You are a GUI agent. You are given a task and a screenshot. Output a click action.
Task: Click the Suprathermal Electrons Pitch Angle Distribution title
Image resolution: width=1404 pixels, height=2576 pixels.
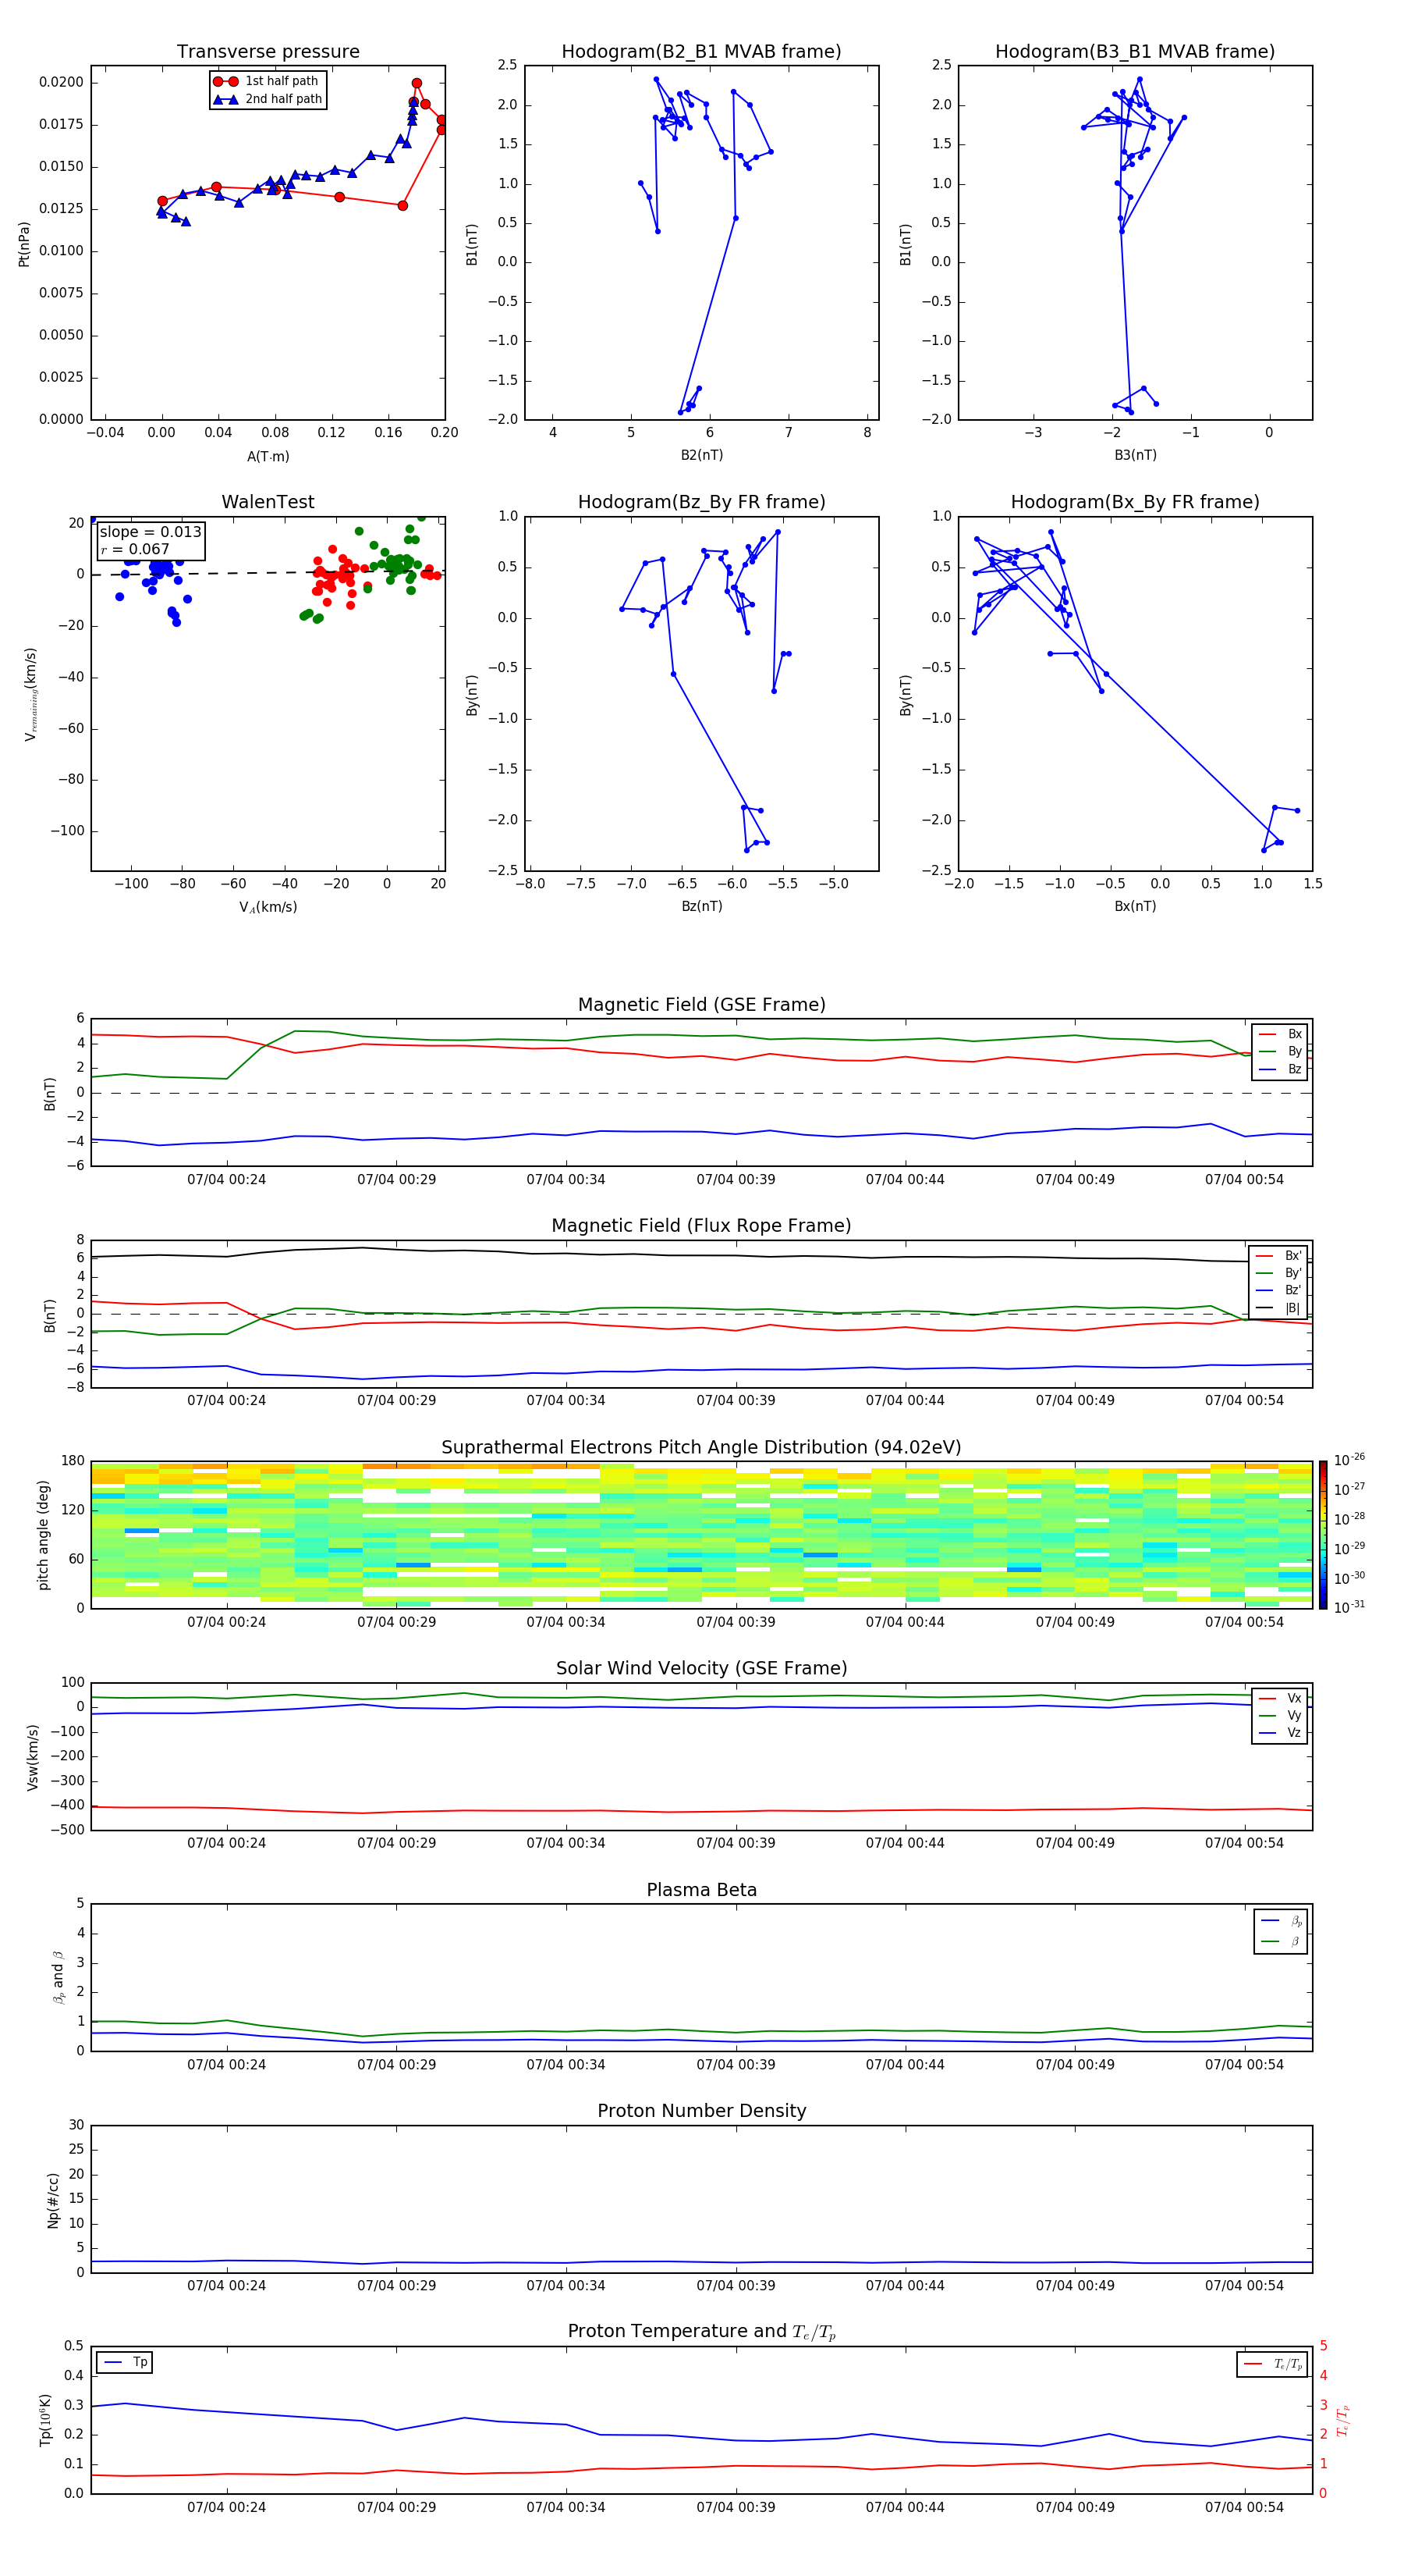coord(701,1448)
